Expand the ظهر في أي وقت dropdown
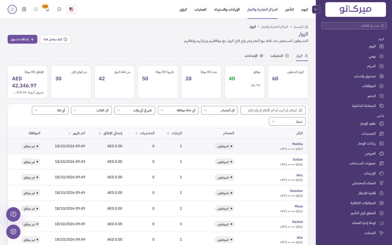This screenshot has height=245, width=392. (x=135, y=110)
